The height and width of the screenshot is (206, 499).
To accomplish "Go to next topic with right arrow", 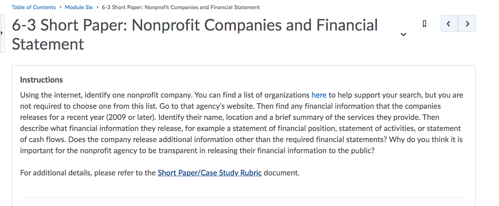I will [x=467, y=23].
